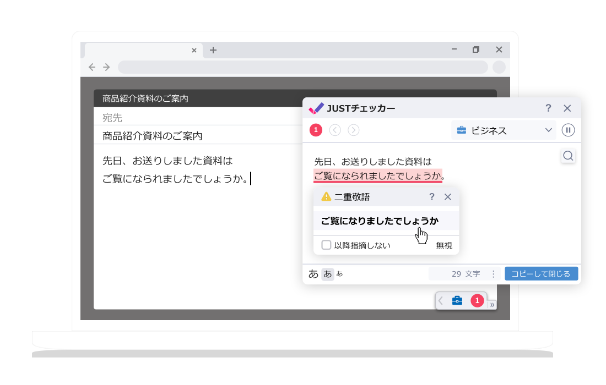
Task: Go to the previous issue arrow
Action: click(335, 130)
